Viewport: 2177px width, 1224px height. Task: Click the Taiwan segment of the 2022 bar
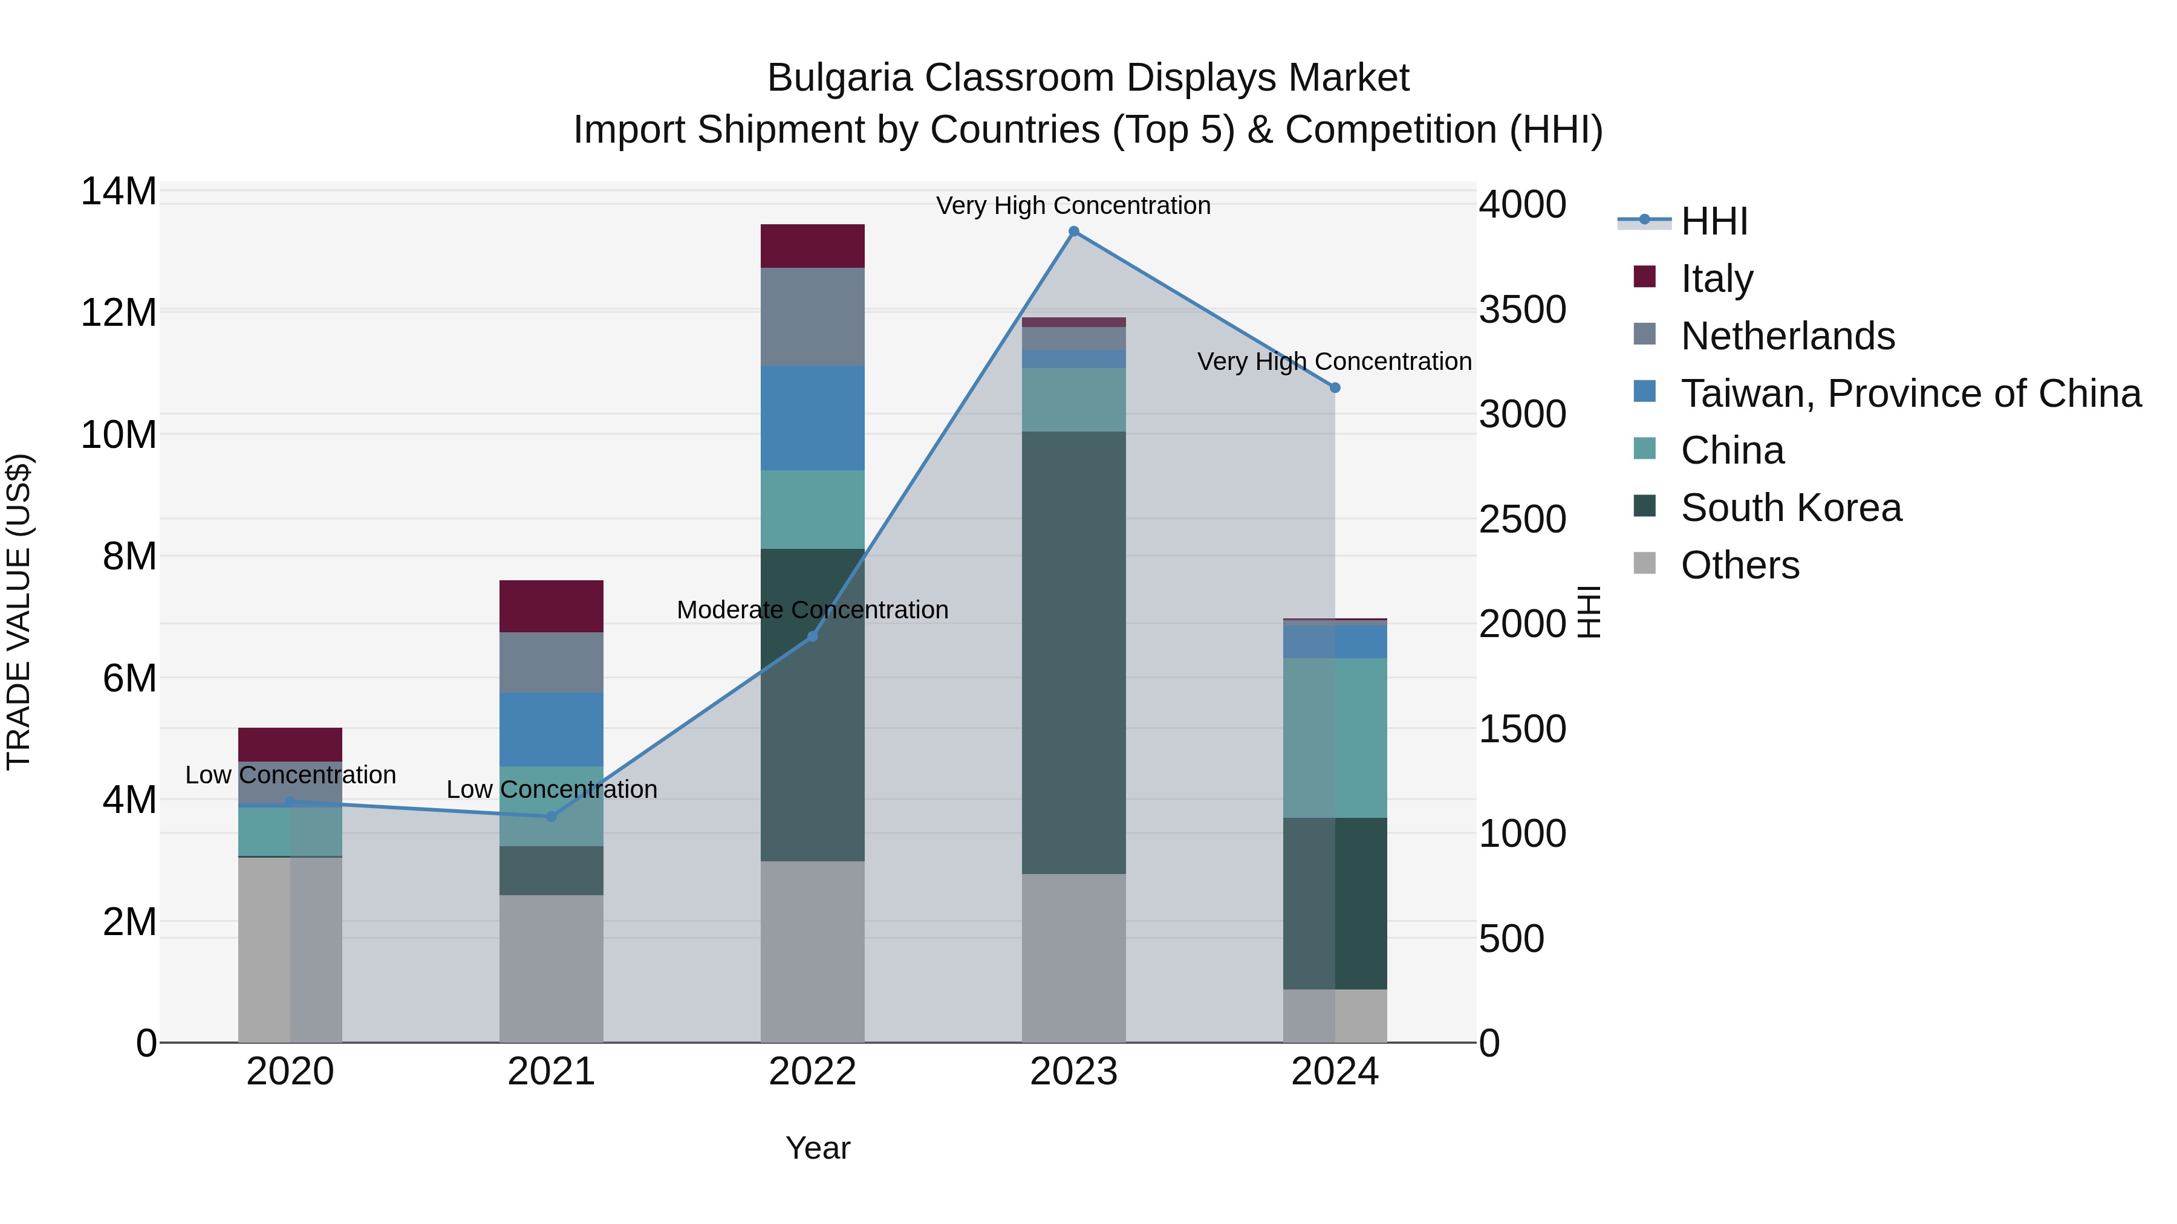(813, 418)
